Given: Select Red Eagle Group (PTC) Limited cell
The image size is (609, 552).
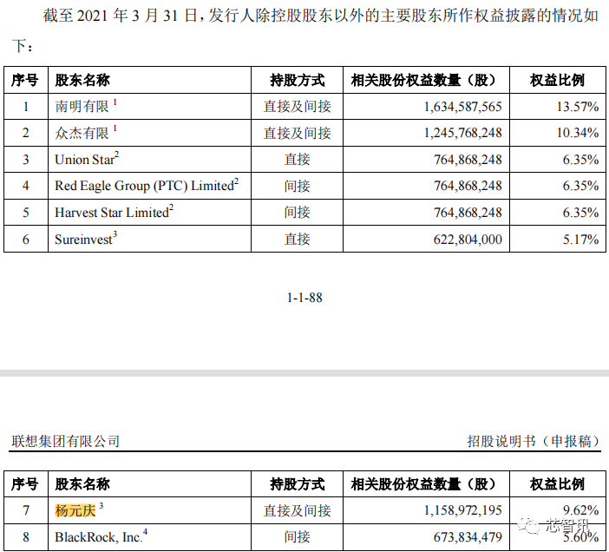Looking at the screenshot, I should point(149,186).
